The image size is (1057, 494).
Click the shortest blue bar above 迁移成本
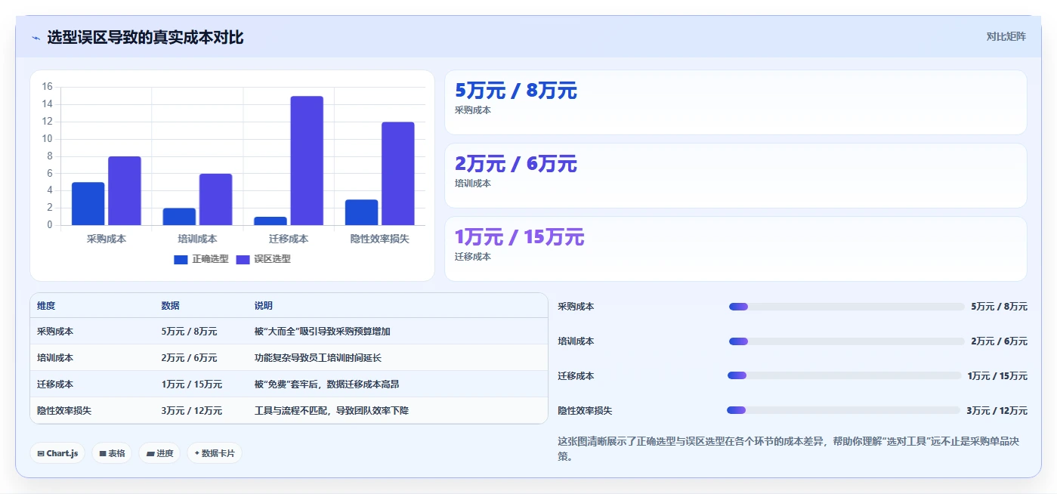[270, 221]
